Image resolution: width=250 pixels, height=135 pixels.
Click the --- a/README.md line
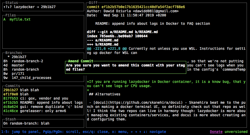coord(102,40)
